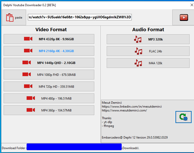Image resolution: width=194 pixels, height=153 pixels.
Task: Click the red YouTube play icon button
Action: (x=184, y=18)
